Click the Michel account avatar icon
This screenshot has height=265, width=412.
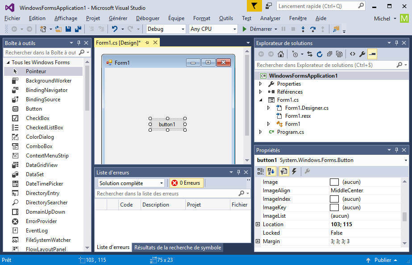pos(404,18)
